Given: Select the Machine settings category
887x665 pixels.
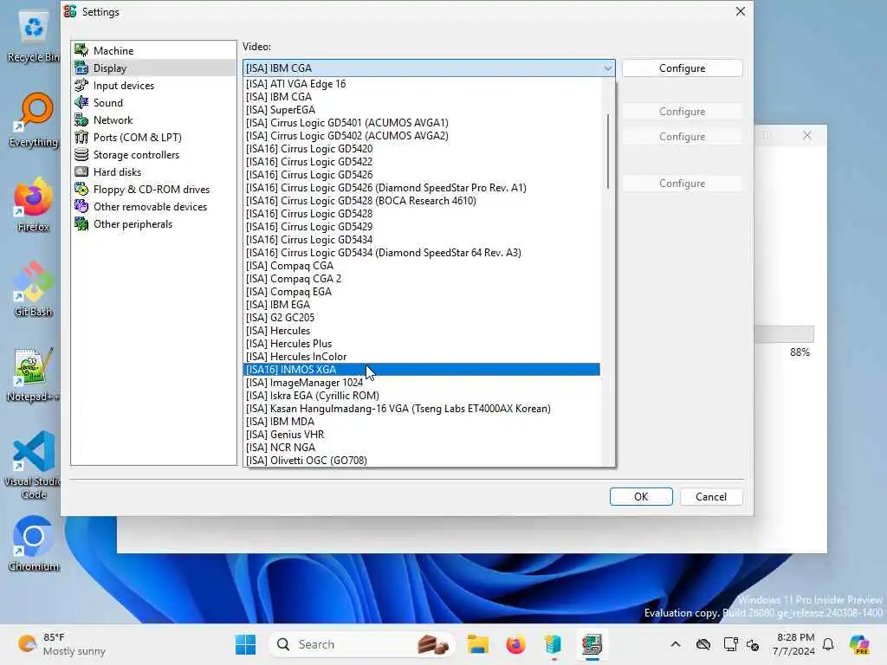Looking at the screenshot, I should click(113, 50).
